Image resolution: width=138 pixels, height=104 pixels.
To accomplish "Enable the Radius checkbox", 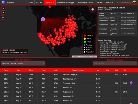I will pyautogui.click(x=84, y=50).
